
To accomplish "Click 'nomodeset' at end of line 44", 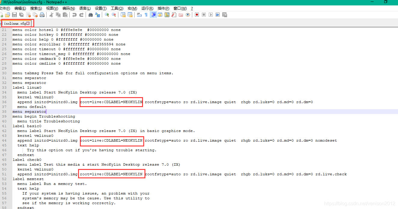I will (x=326, y=140).
